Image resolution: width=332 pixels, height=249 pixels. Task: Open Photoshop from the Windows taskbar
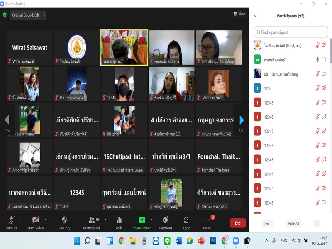(213, 241)
